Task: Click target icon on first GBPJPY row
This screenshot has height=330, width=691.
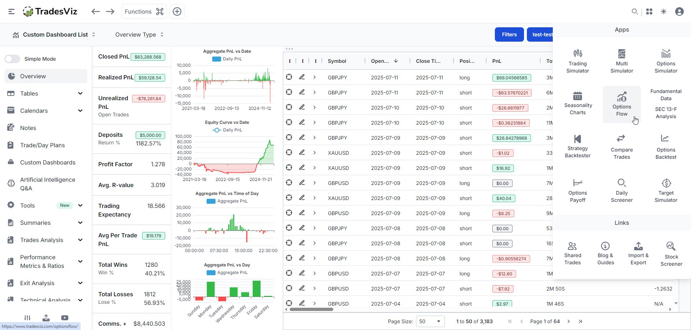Action: pyautogui.click(x=289, y=77)
